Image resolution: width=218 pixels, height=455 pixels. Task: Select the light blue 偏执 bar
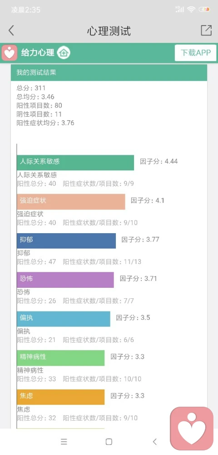click(x=64, y=319)
